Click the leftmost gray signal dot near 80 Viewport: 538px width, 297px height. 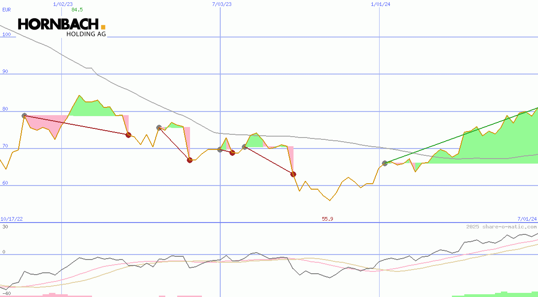coord(24,116)
